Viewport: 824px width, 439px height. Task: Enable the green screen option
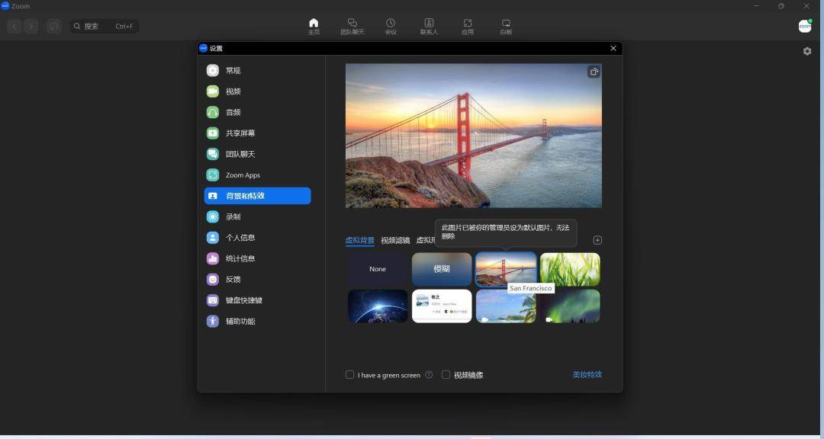point(349,374)
